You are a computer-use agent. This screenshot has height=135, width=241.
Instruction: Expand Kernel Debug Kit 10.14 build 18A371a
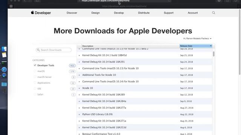(79, 121)
